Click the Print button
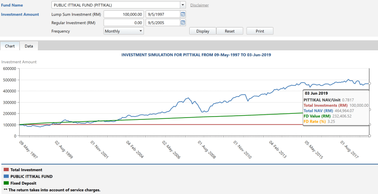The width and height of the screenshot is (378, 194). pos(260,31)
